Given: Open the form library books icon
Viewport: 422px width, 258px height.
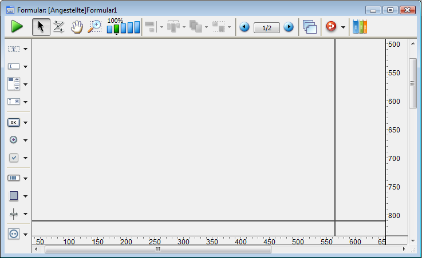Looking at the screenshot, I should coord(360,27).
